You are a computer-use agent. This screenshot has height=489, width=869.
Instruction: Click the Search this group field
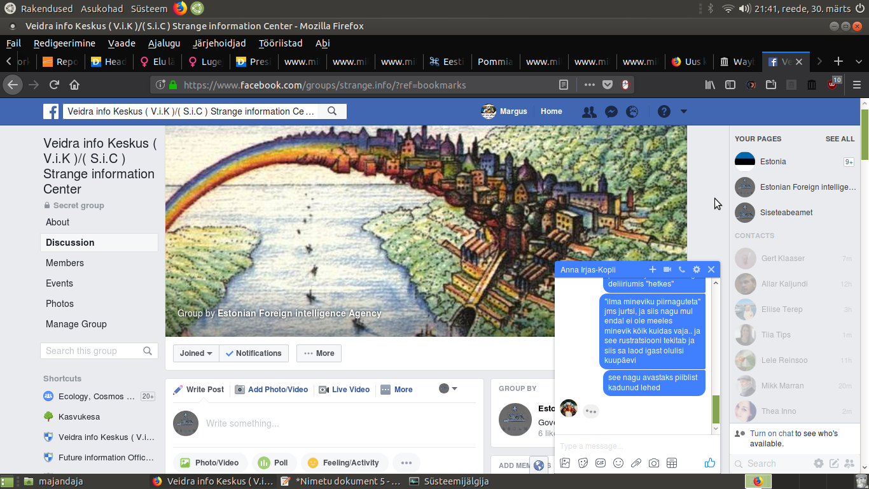[99, 351]
